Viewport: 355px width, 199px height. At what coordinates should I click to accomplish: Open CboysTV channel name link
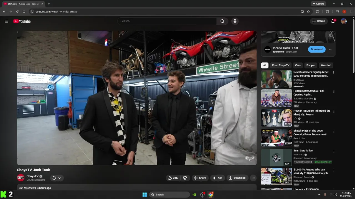[32, 176]
